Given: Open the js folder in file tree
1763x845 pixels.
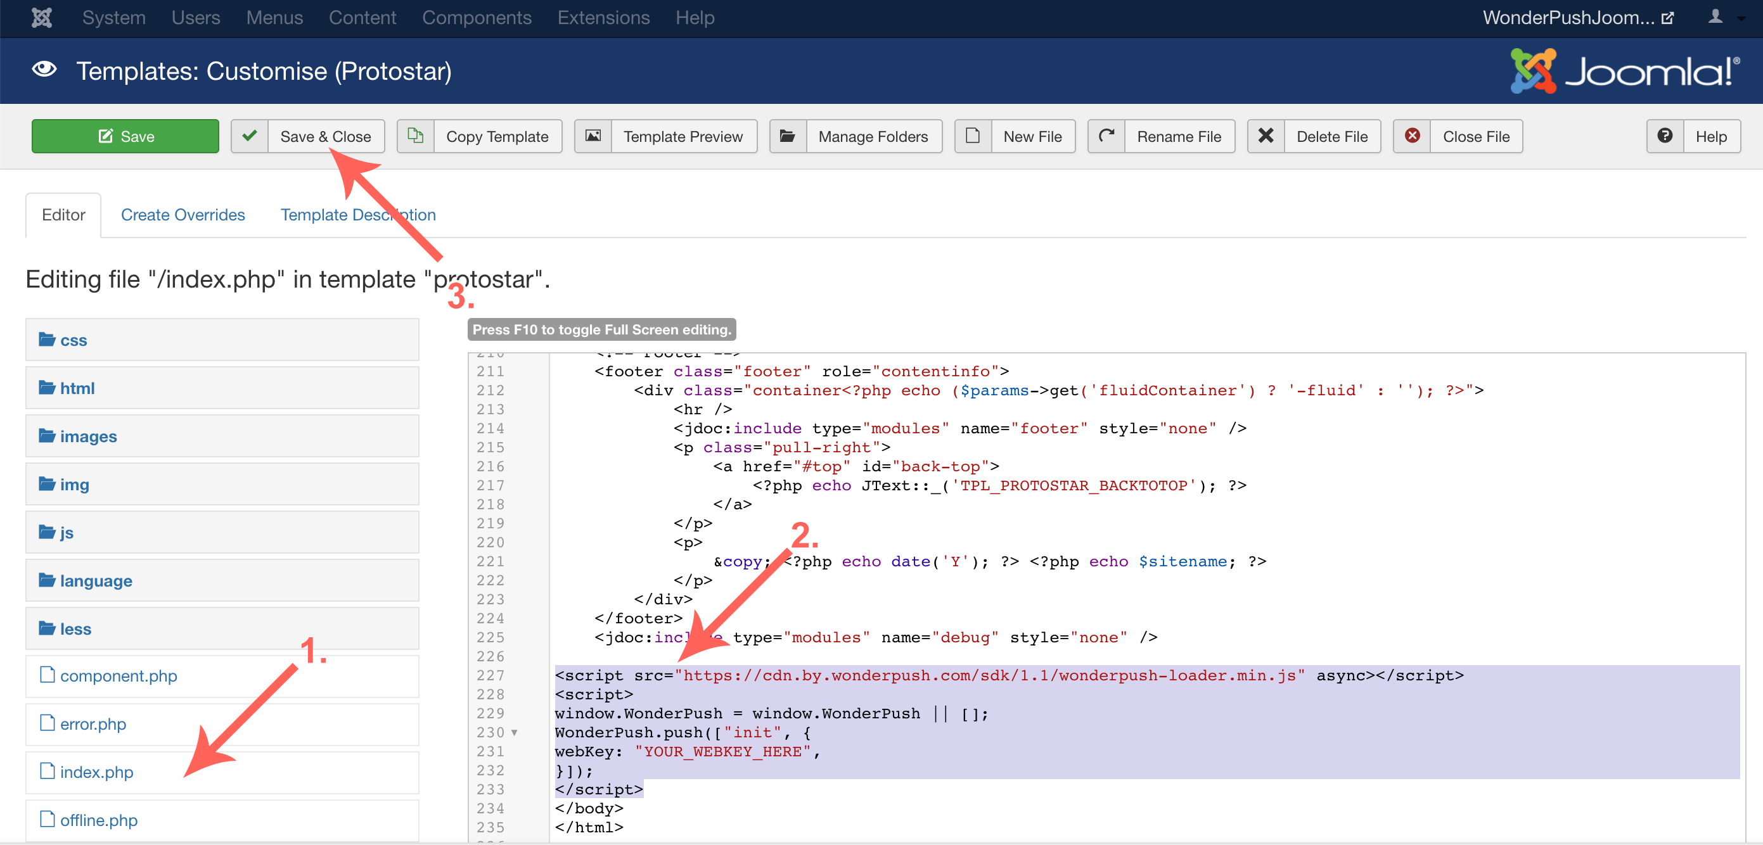Looking at the screenshot, I should pyautogui.click(x=67, y=532).
